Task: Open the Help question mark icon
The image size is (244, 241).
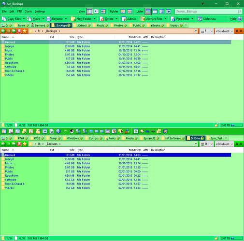Action: coord(240,19)
